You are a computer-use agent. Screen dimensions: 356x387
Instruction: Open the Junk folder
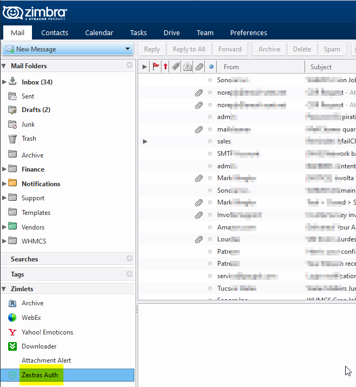[28, 124]
